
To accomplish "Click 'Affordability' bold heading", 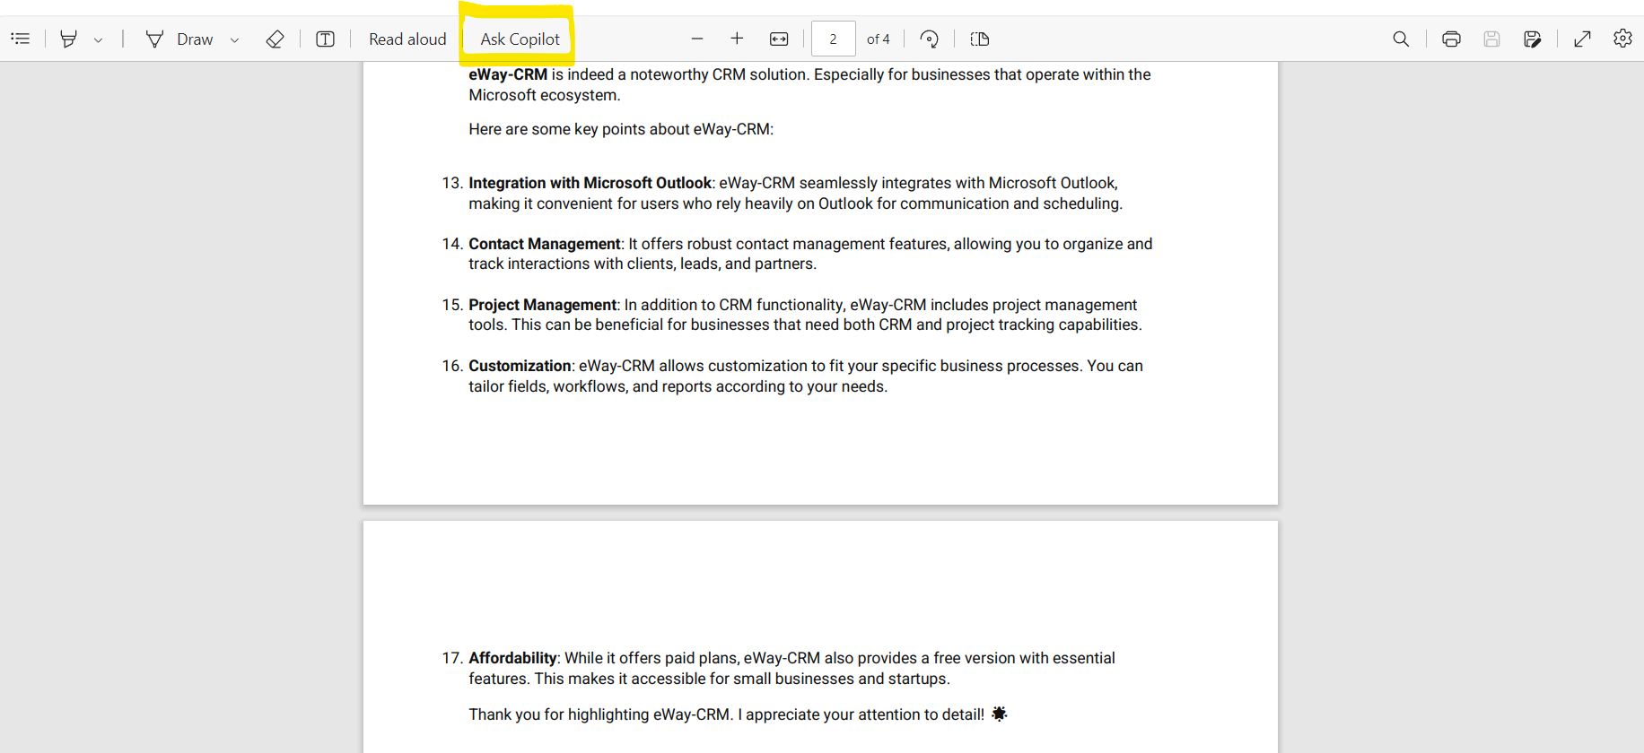I will [512, 658].
